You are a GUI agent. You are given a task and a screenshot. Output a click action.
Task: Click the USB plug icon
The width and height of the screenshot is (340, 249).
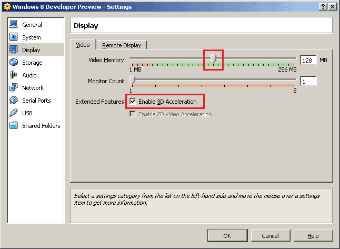[14, 113]
